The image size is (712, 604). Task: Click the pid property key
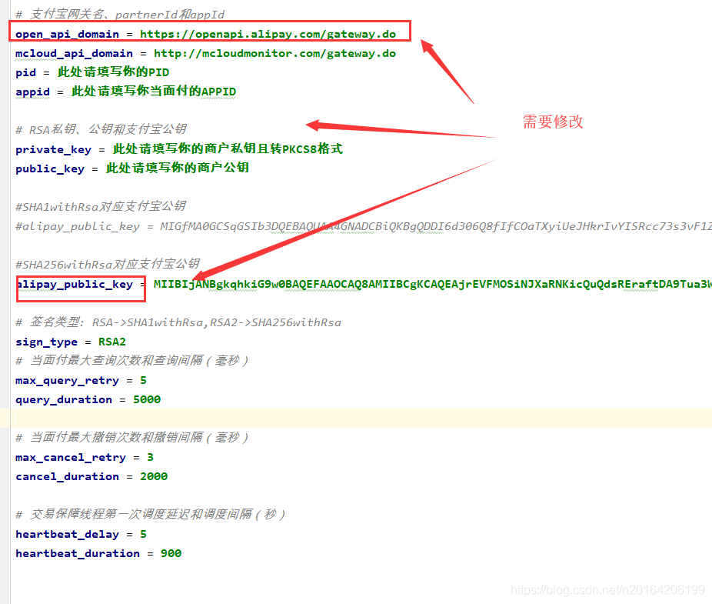25,73
